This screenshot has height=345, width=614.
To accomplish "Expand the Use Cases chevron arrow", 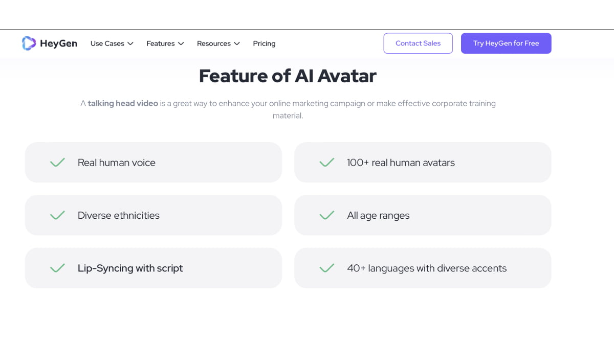I will [x=130, y=43].
